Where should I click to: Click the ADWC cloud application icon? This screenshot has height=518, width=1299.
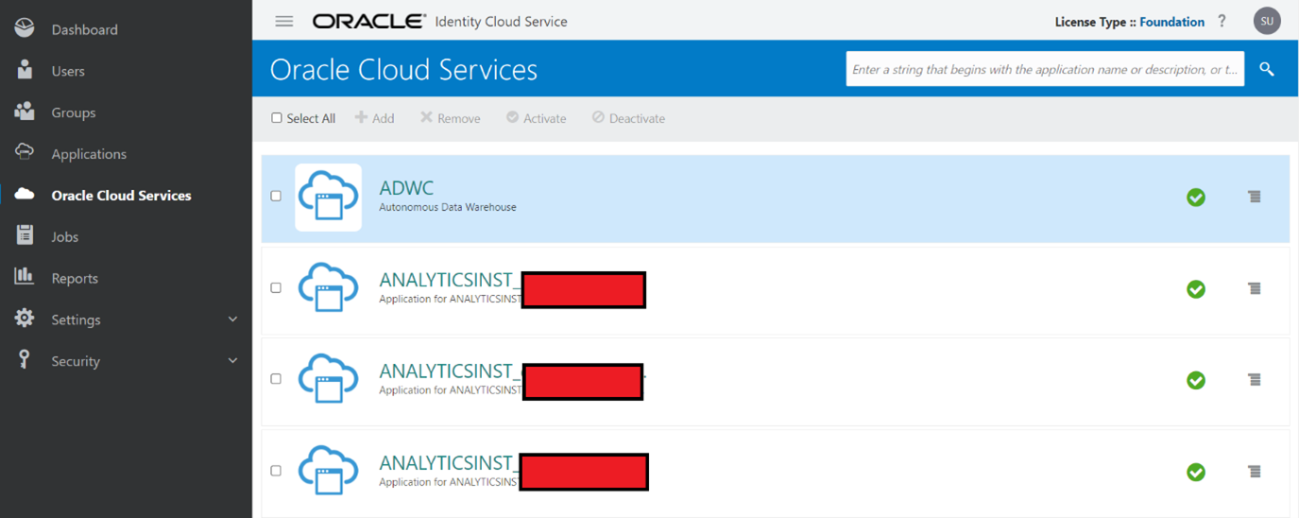tap(328, 197)
